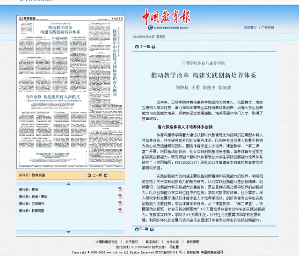The image size is (299, 256).
Task: Go to previous page via 上一版
Action: pyautogui.click(x=97, y=175)
